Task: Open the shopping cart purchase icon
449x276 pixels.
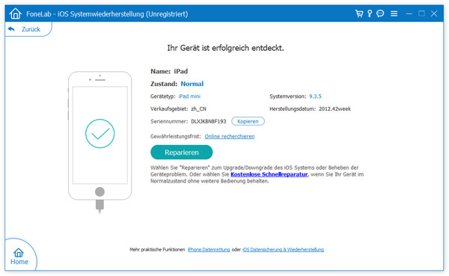Action: click(359, 13)
